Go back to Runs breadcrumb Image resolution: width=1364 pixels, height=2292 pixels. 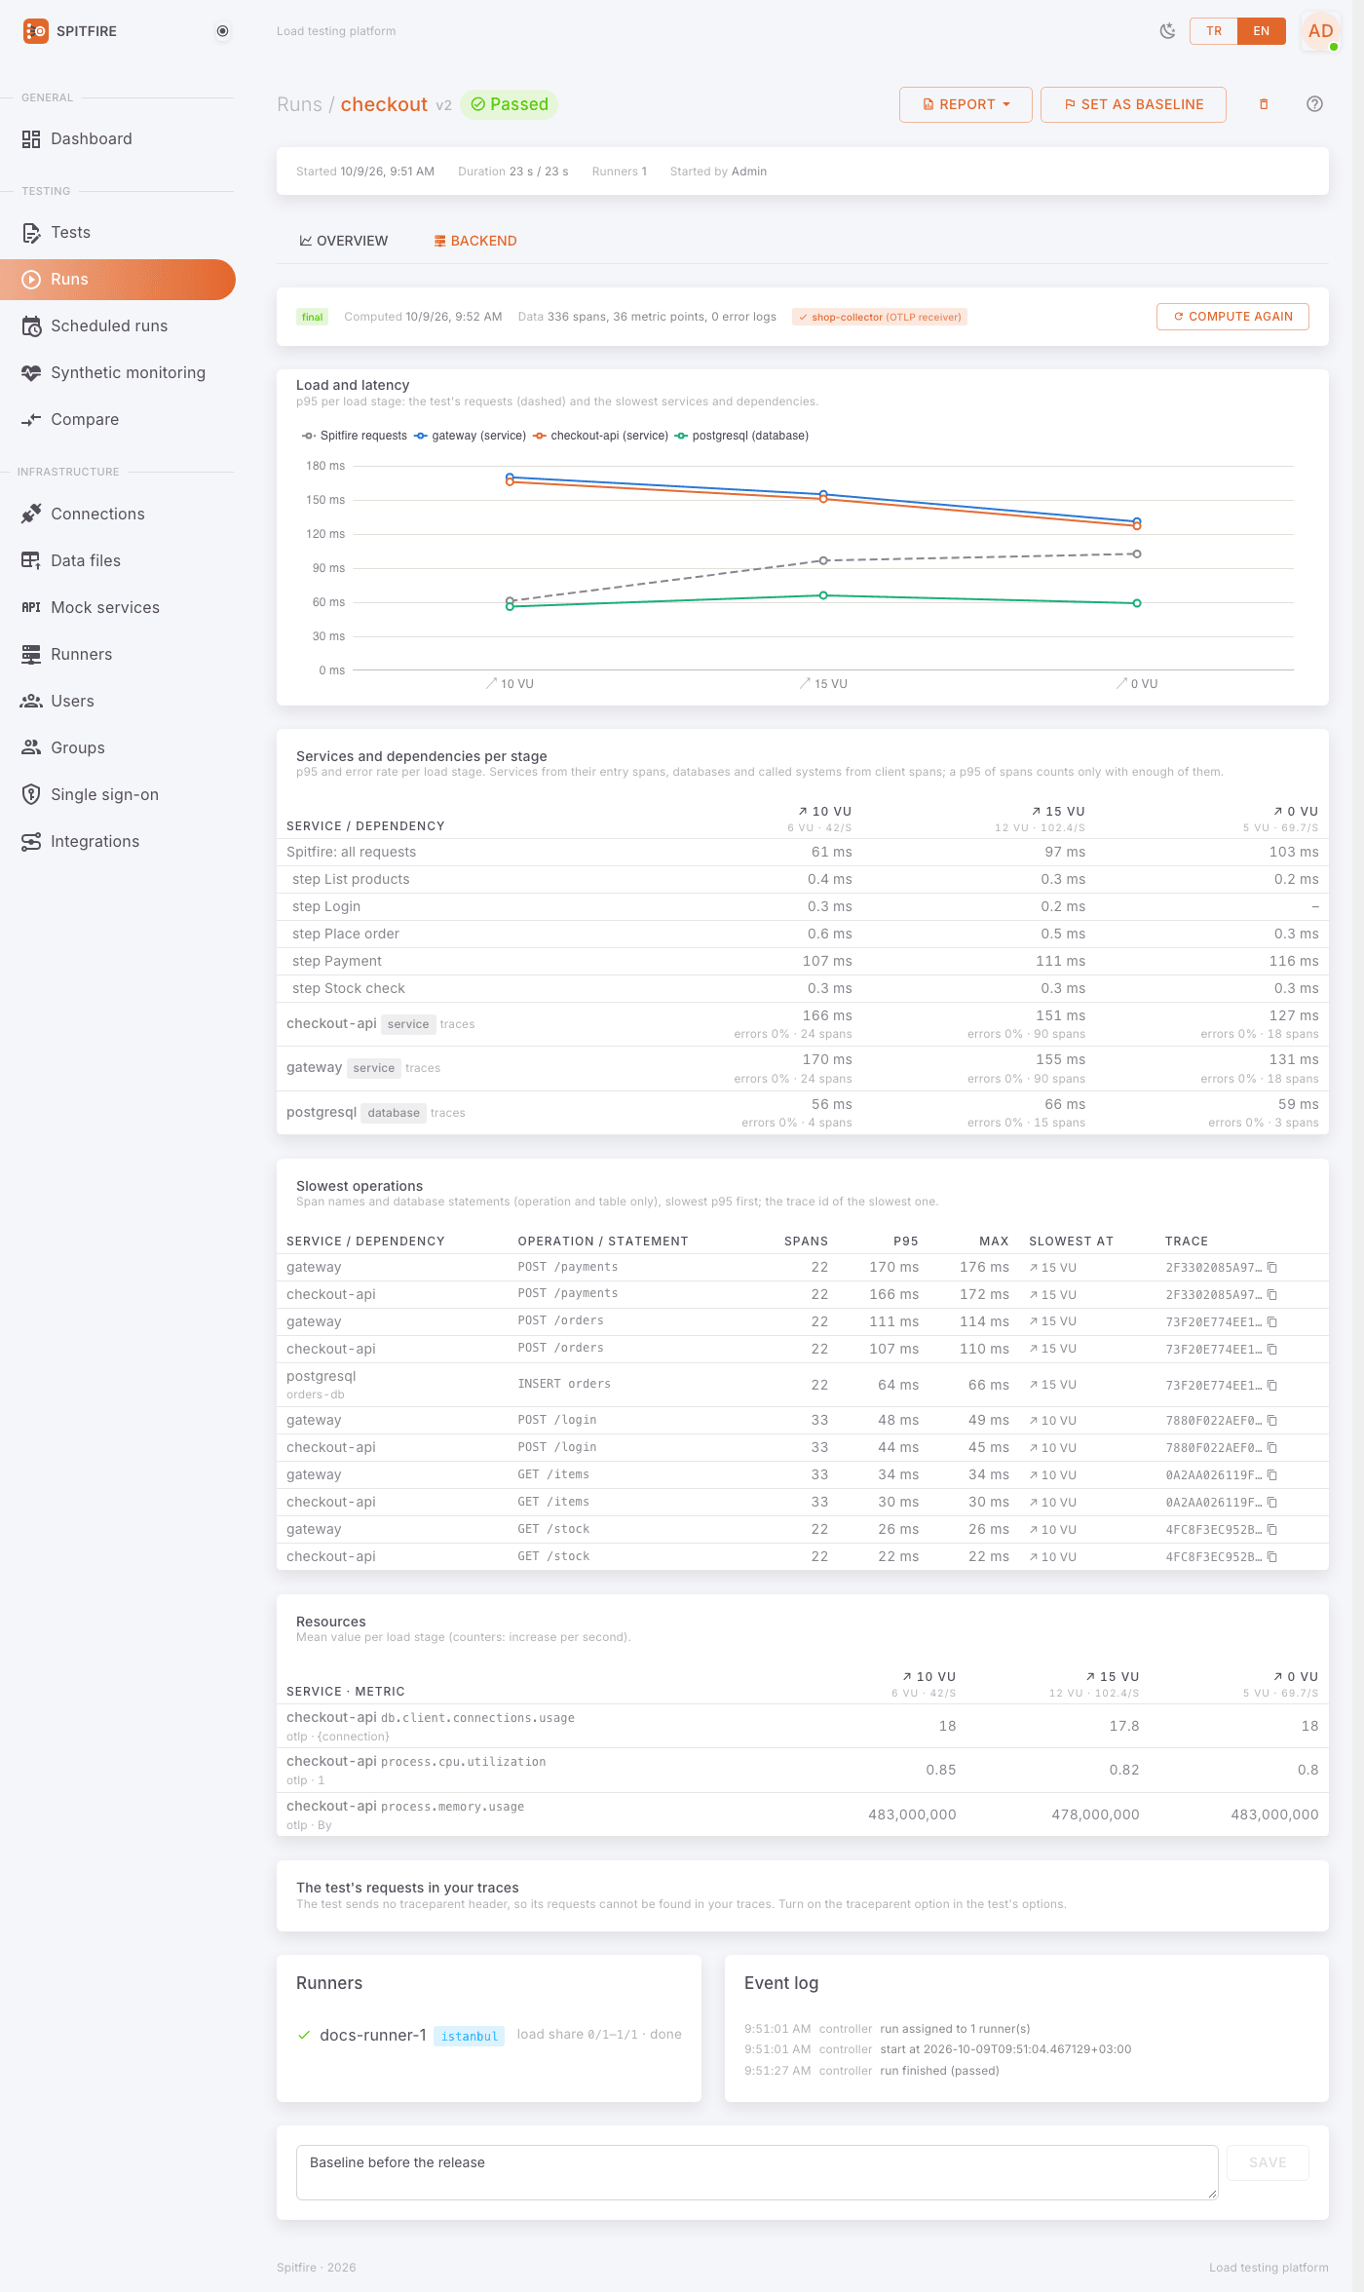click(299, 104)
